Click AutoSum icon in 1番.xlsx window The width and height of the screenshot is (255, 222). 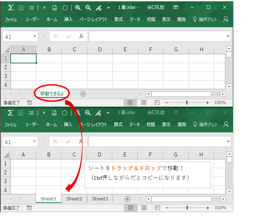(x=11, y=7)
